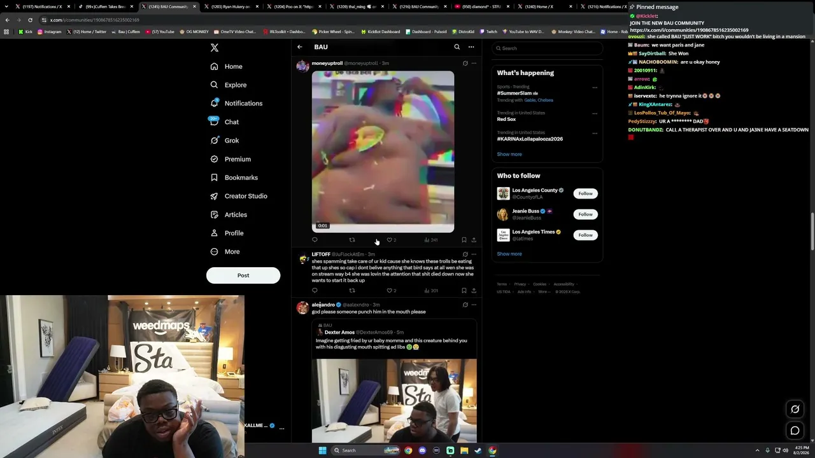Switch to the 'Cuffem Takes Break' browser tab
Image resolution: width=815 pixels, height=458 pixels.
click(105, 6)
